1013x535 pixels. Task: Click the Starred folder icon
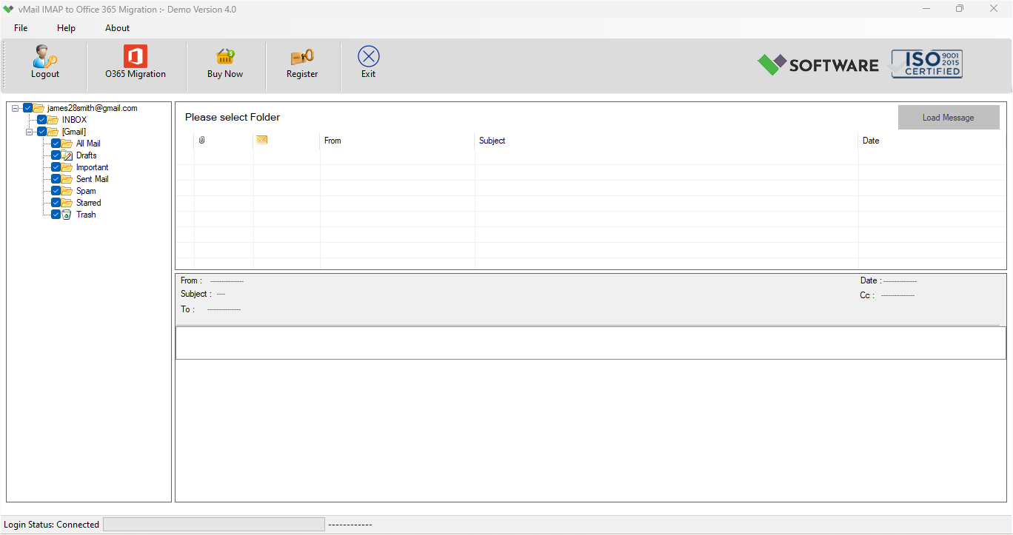coord(67,203)
